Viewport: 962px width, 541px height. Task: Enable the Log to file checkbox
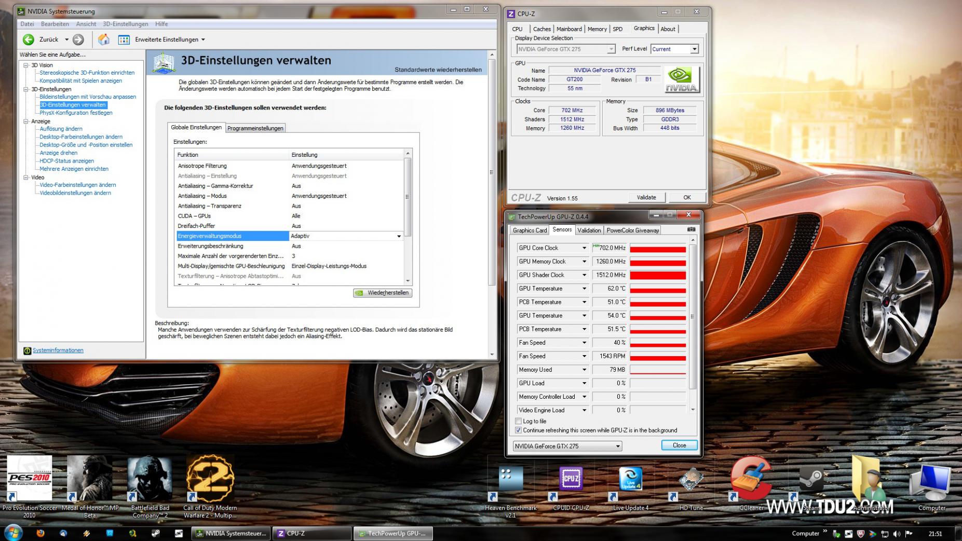click(x=518, y=421)
